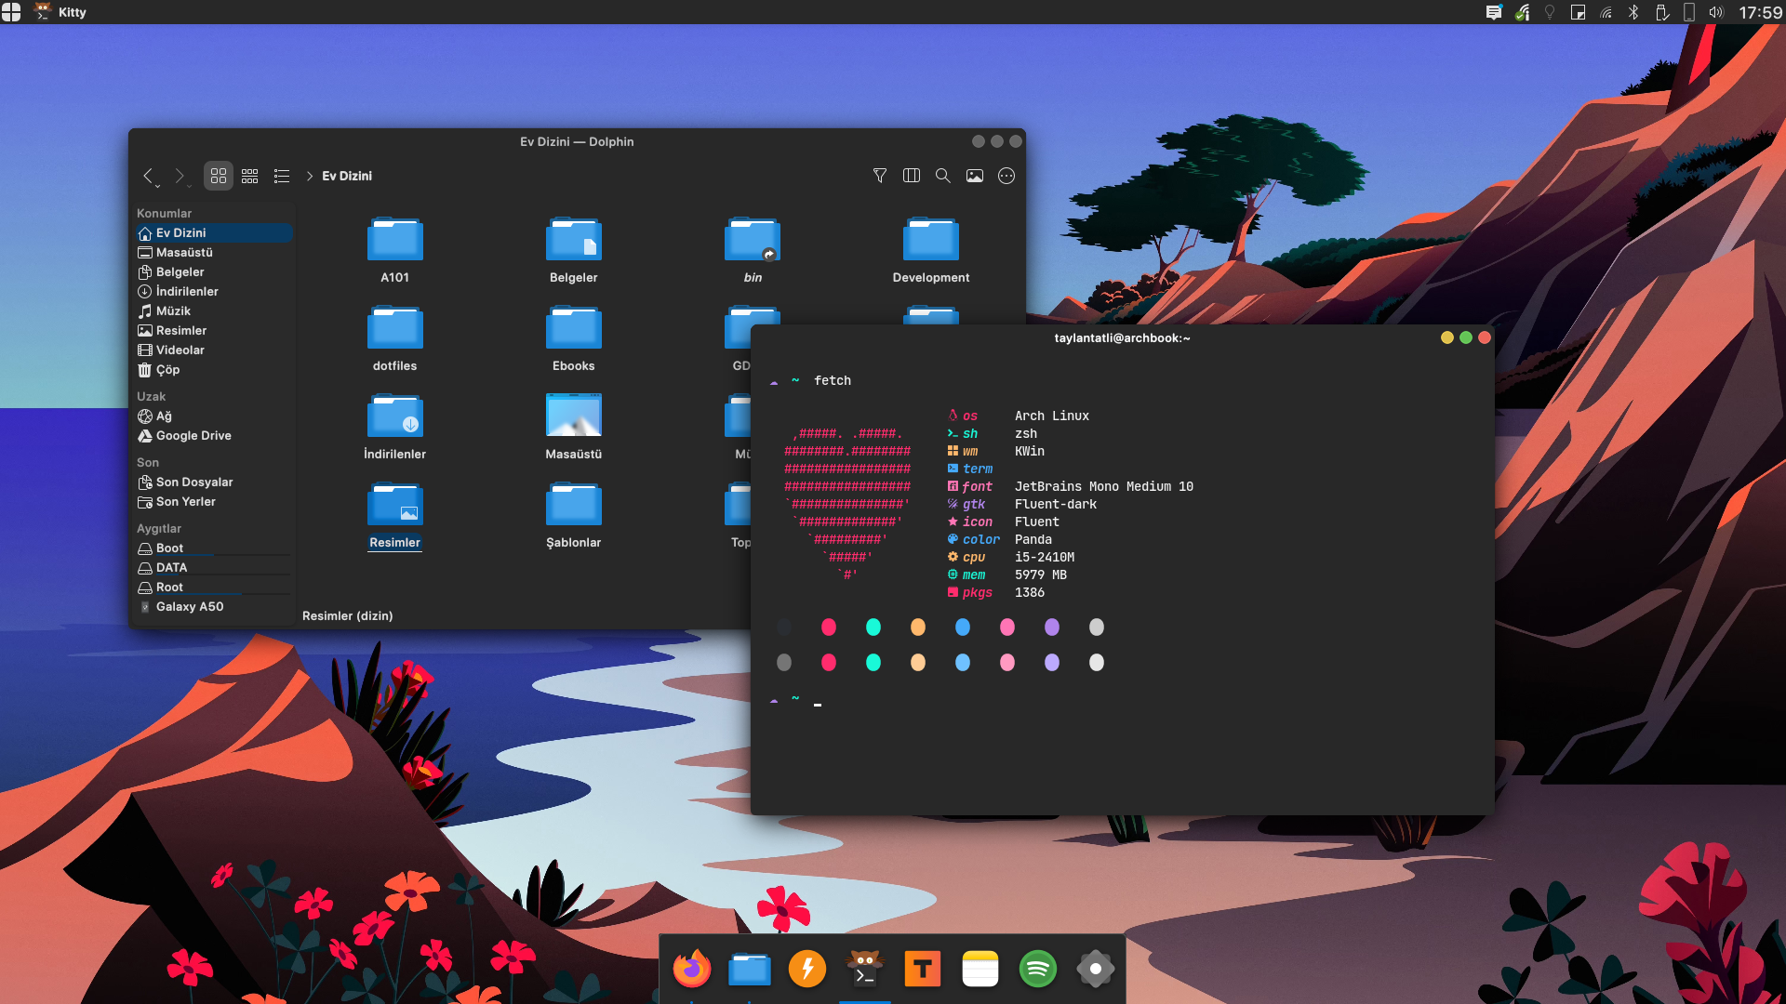Click the blue swatch in bottom color row

[963, 663]
